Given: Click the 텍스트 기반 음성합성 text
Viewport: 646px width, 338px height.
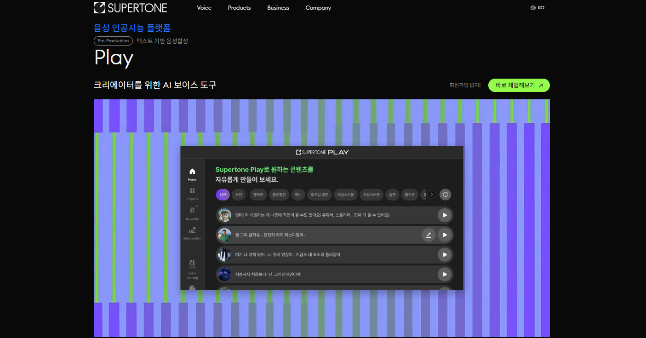Looking at the screenshot, I should (x=162, y=41).
